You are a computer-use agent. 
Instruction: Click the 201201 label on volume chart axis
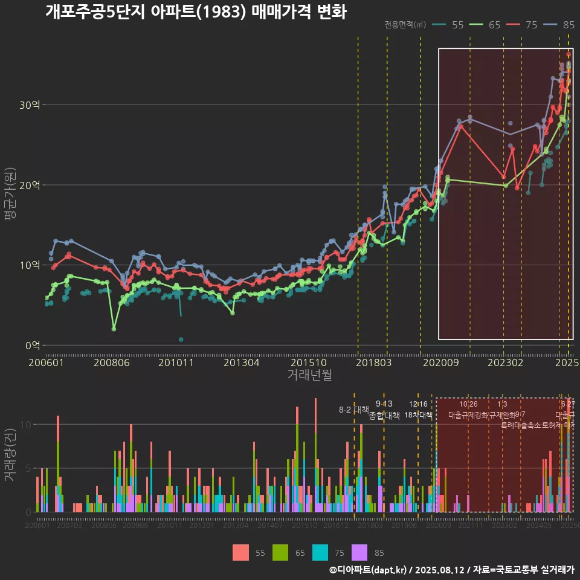(x=202, y=525)
